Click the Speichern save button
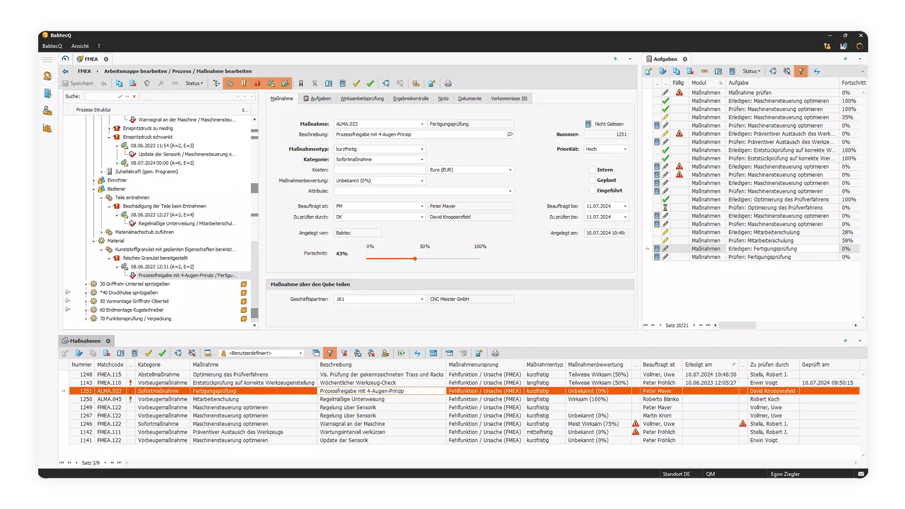The height and width of the screenshot is (509, 905). click(78, 83)
